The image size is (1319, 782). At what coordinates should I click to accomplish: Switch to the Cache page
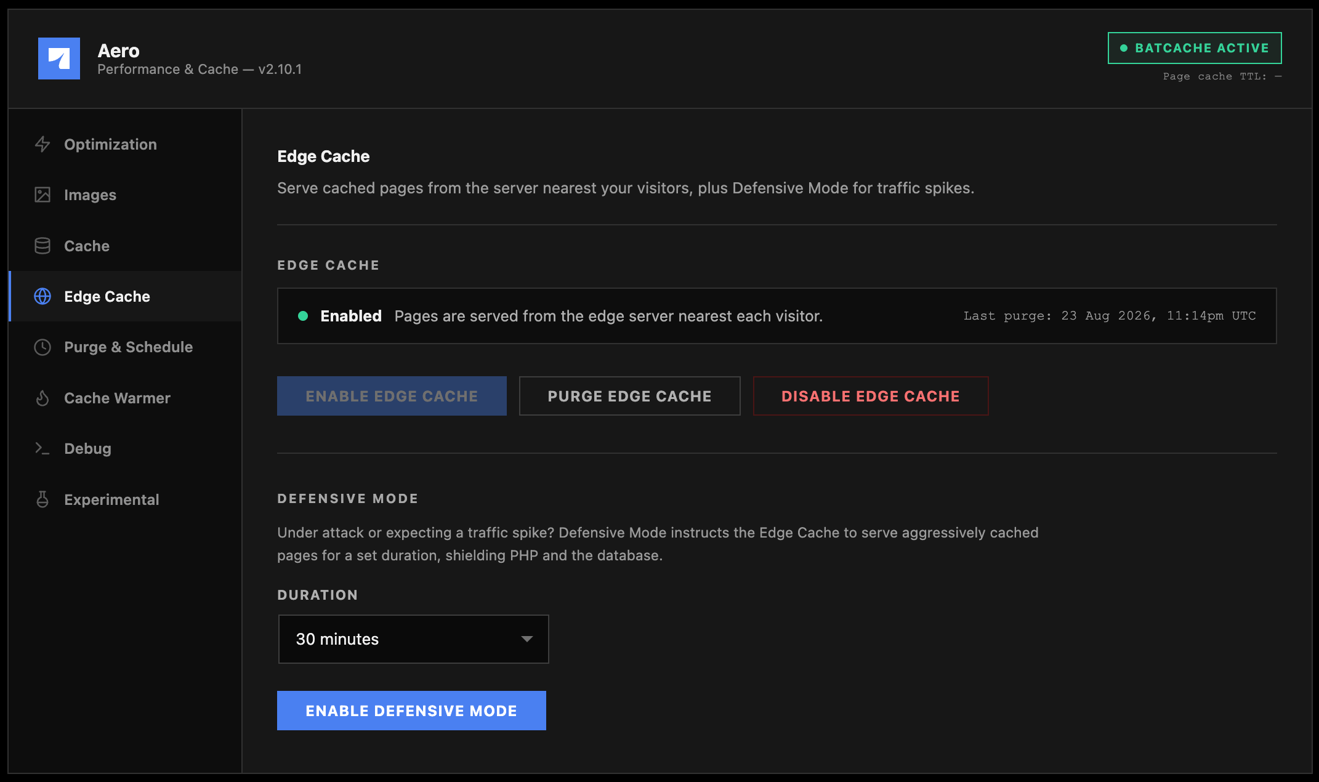tap(126, 246)
